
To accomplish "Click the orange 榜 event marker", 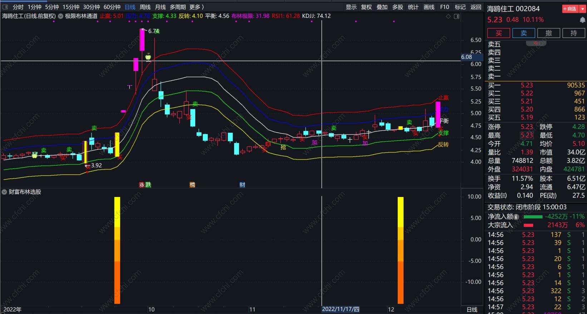I will [192, 184].
